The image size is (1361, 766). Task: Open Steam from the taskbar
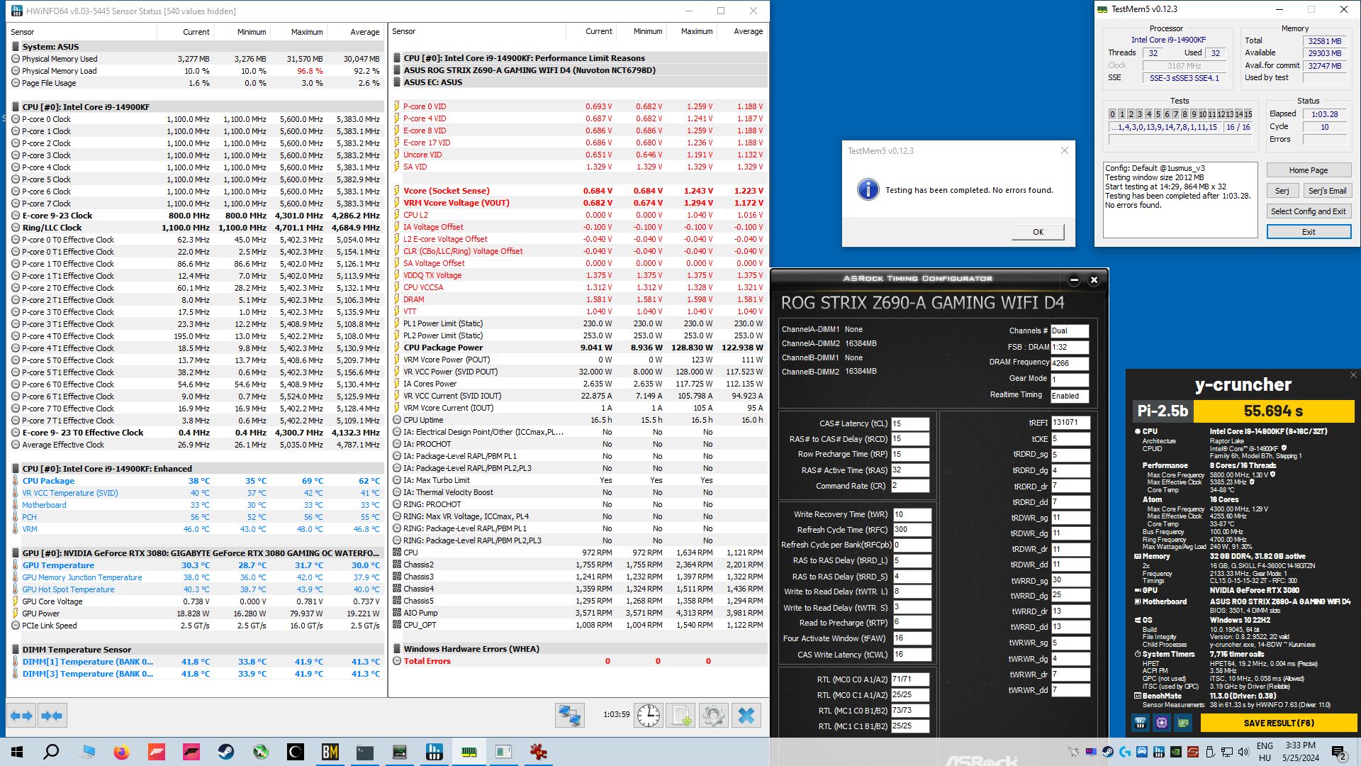click(226, 752)
